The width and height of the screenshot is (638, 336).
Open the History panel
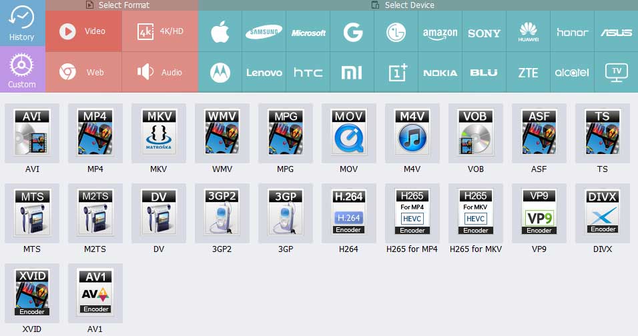(23, 23)
